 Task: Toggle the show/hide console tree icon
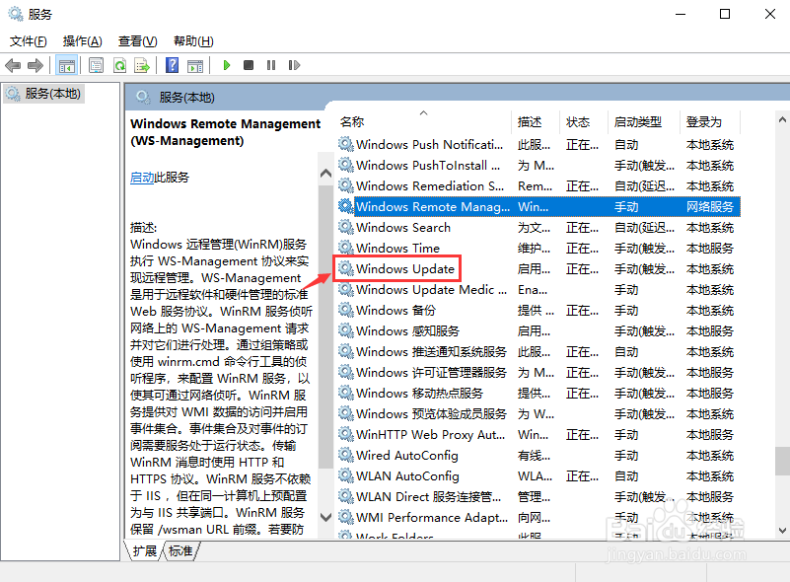66,65
